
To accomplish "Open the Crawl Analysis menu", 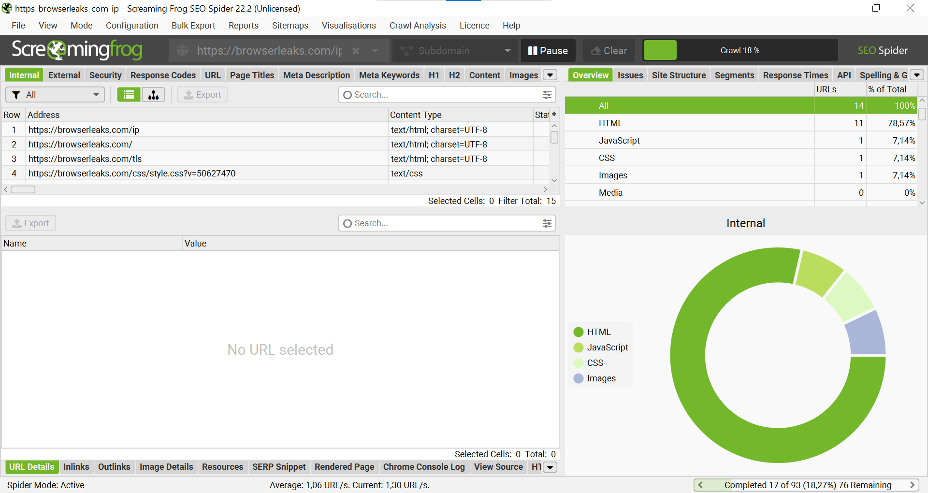I will (x=418, y=26).
